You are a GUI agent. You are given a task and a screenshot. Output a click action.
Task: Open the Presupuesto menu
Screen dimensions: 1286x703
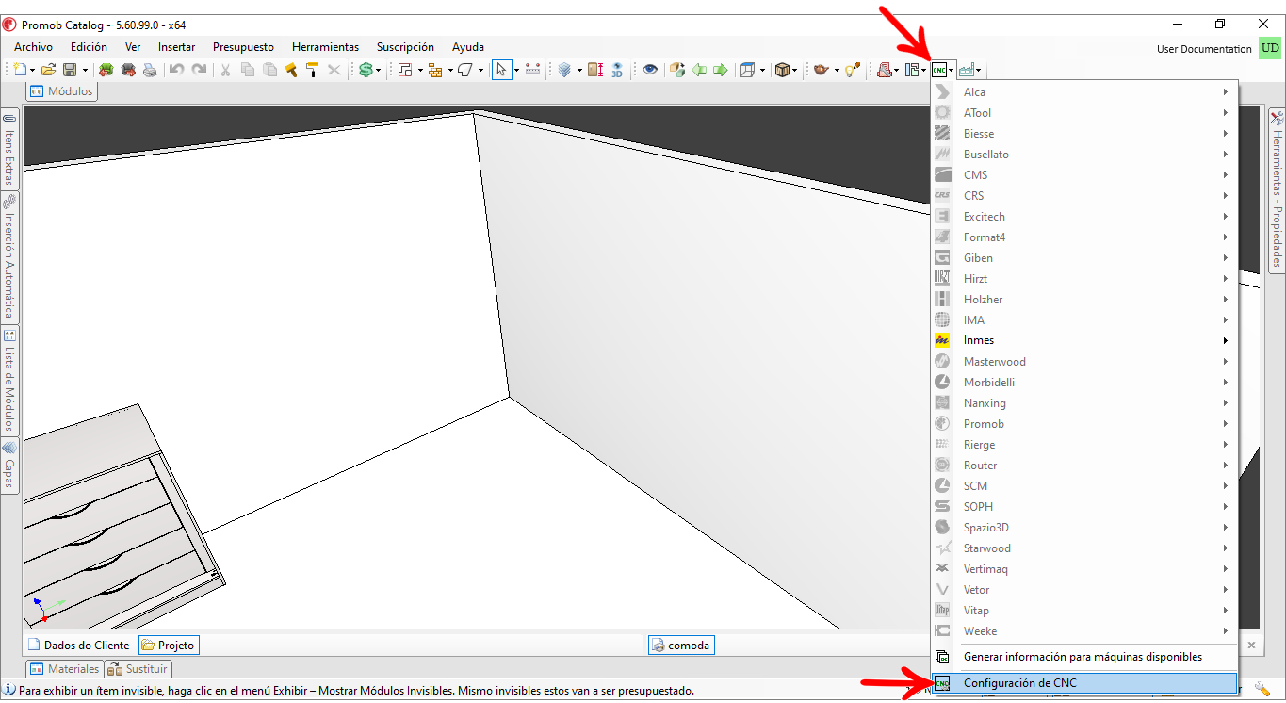[243, 47]
